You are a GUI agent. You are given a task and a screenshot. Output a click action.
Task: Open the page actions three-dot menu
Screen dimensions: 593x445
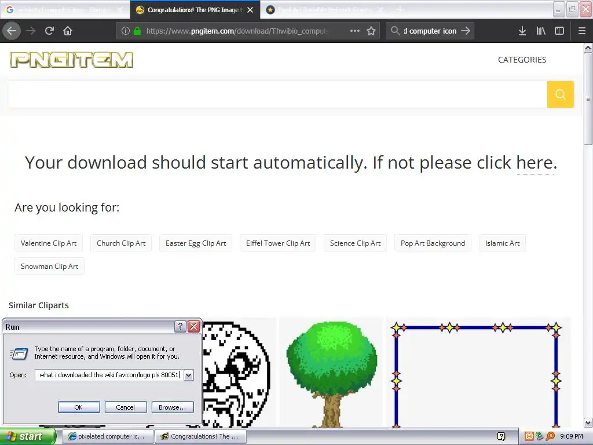(355, 31)
